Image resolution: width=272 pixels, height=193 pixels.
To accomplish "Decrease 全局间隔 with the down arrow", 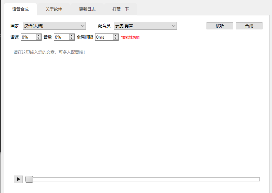I will (116, 38).
